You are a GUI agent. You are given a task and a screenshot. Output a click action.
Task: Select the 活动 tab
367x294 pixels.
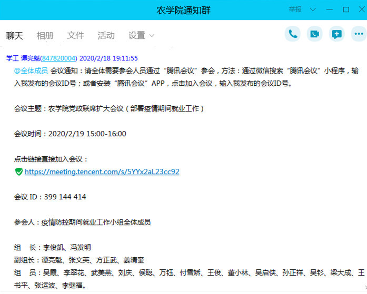click(x=106, y=35)
